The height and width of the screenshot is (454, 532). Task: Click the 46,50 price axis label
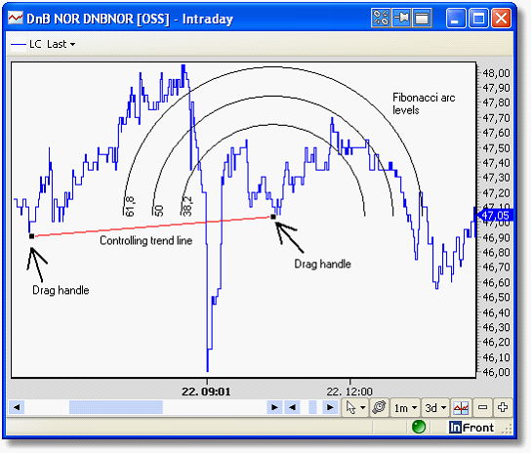click(496, 297)
